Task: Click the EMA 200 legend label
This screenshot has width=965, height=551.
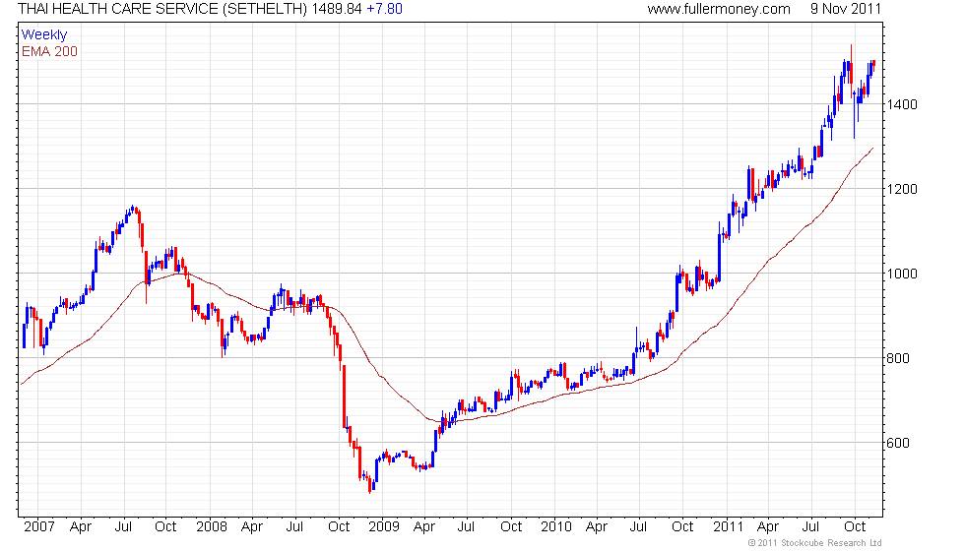Action: pyautogui.click(x=50, y=51)
